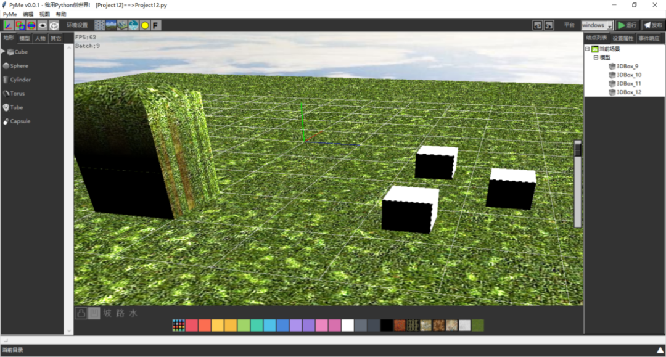The image size is (666, 357).
Task: Expand the bottom panel up triangle
Action: [x=660, y=350]
